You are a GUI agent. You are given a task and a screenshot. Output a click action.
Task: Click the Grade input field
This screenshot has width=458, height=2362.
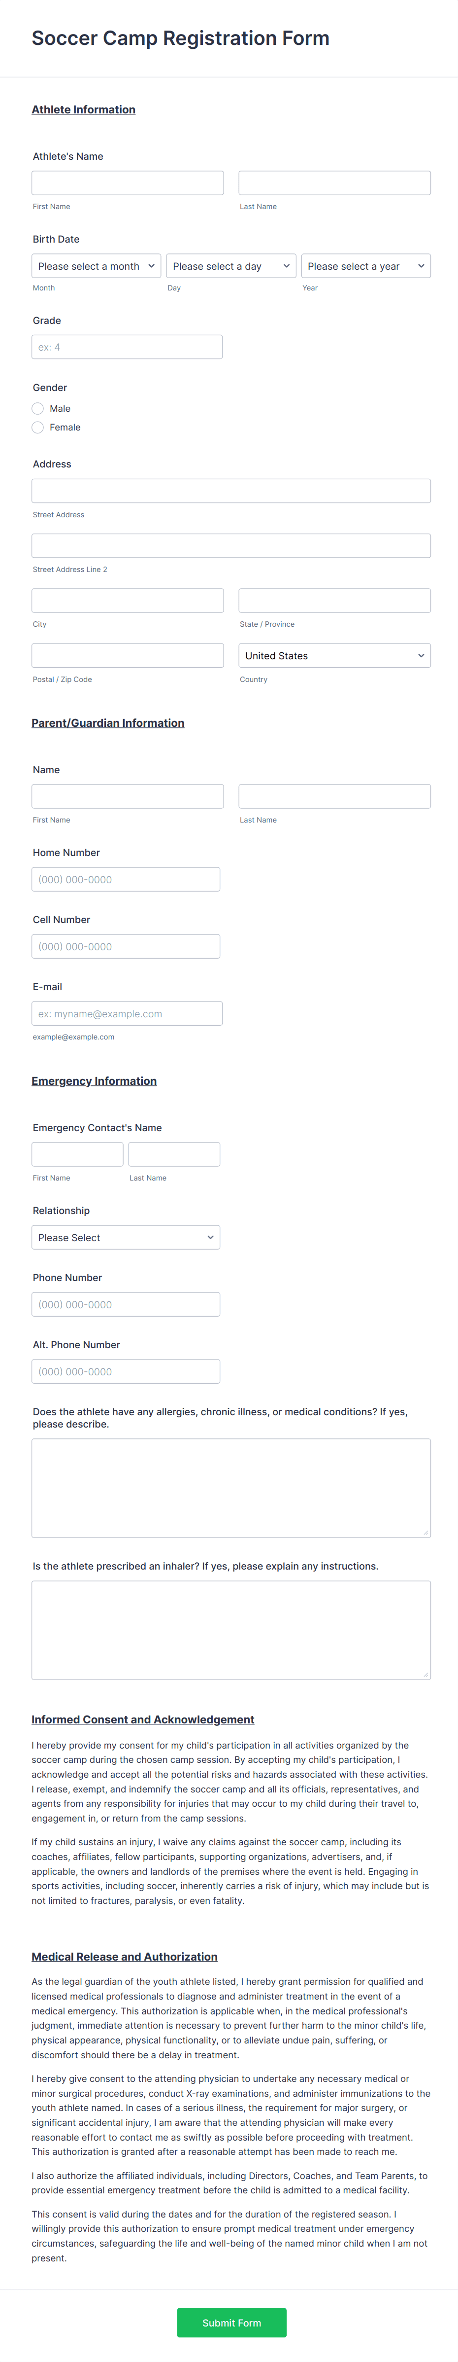pos(128,347)
